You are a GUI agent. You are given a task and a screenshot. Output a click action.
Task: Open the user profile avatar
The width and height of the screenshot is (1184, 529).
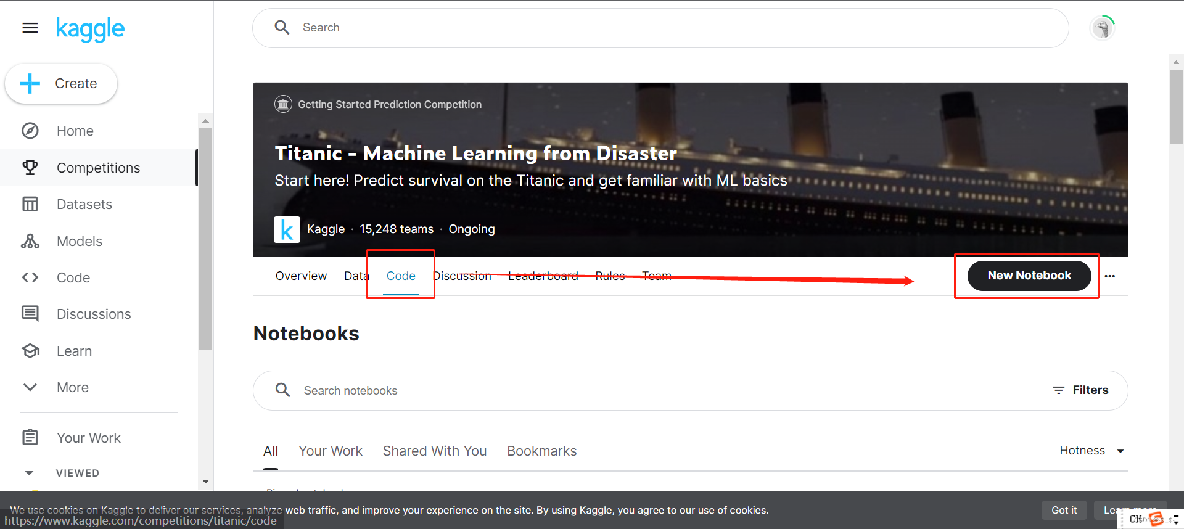[x=1103, y=28]
